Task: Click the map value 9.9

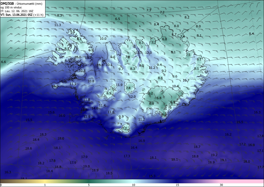Action: 121,117
